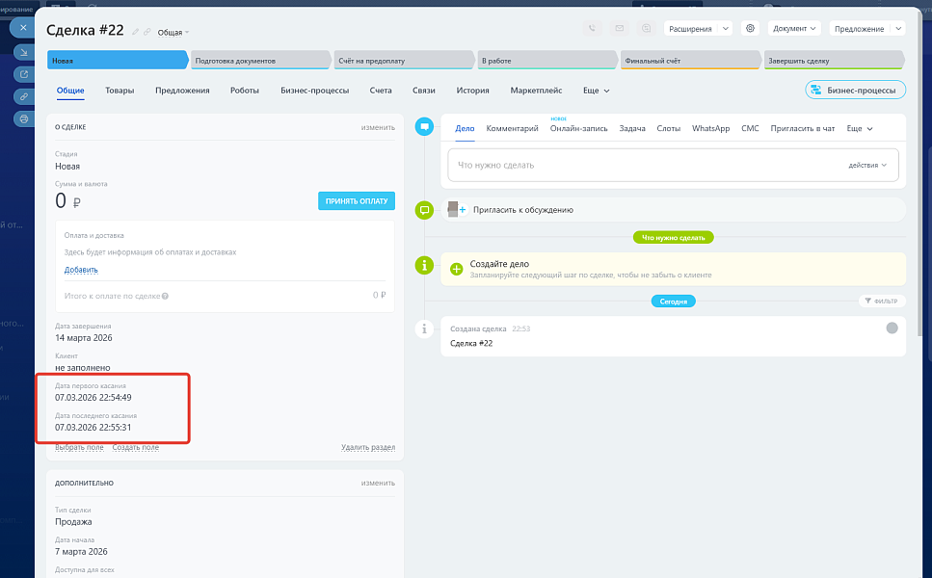
Task: Click the email envelope icon in header
Action: tap(619, 29)
